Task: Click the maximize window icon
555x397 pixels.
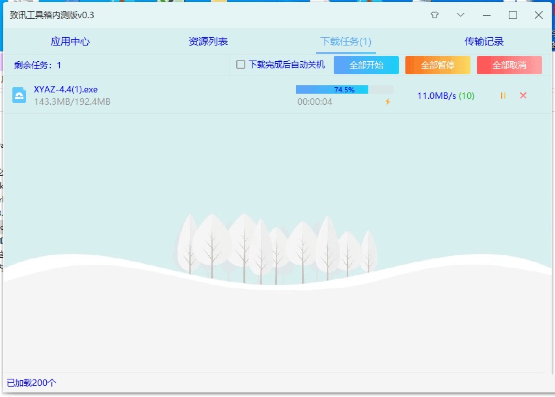Action: [511, 14]
